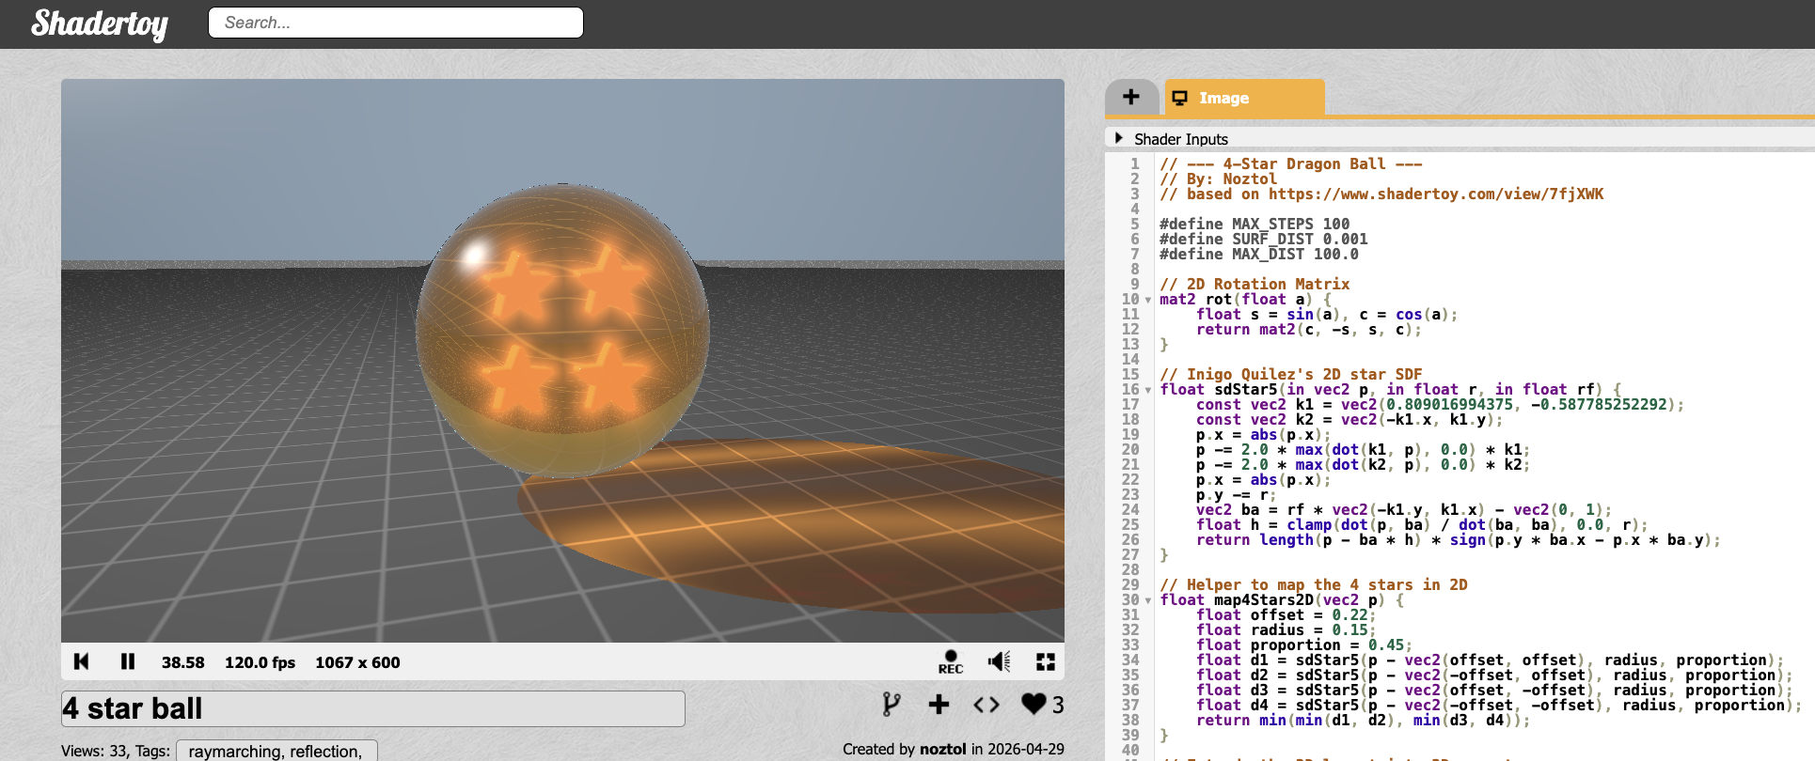Image resolution: width=1815 pixels, height=761 pixels.
Task: Click the '// 2D Rotation Matrix' comment
Action: [1255, 284]
